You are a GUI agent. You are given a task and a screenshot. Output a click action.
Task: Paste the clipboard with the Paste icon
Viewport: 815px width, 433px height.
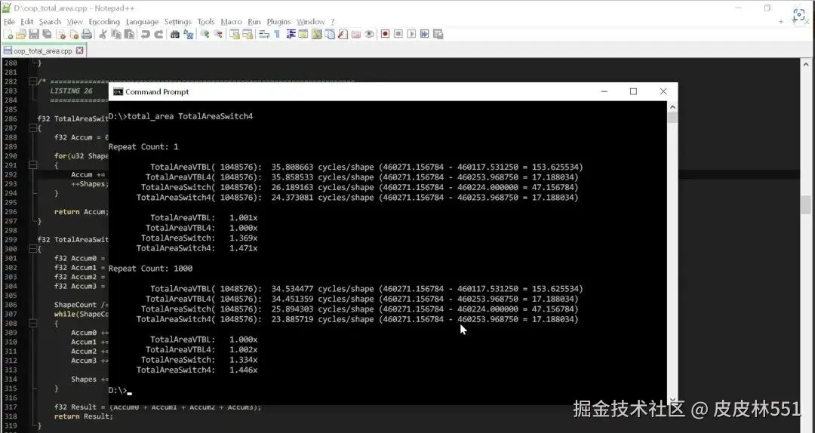pyautogui.click(x=129, y=34)
